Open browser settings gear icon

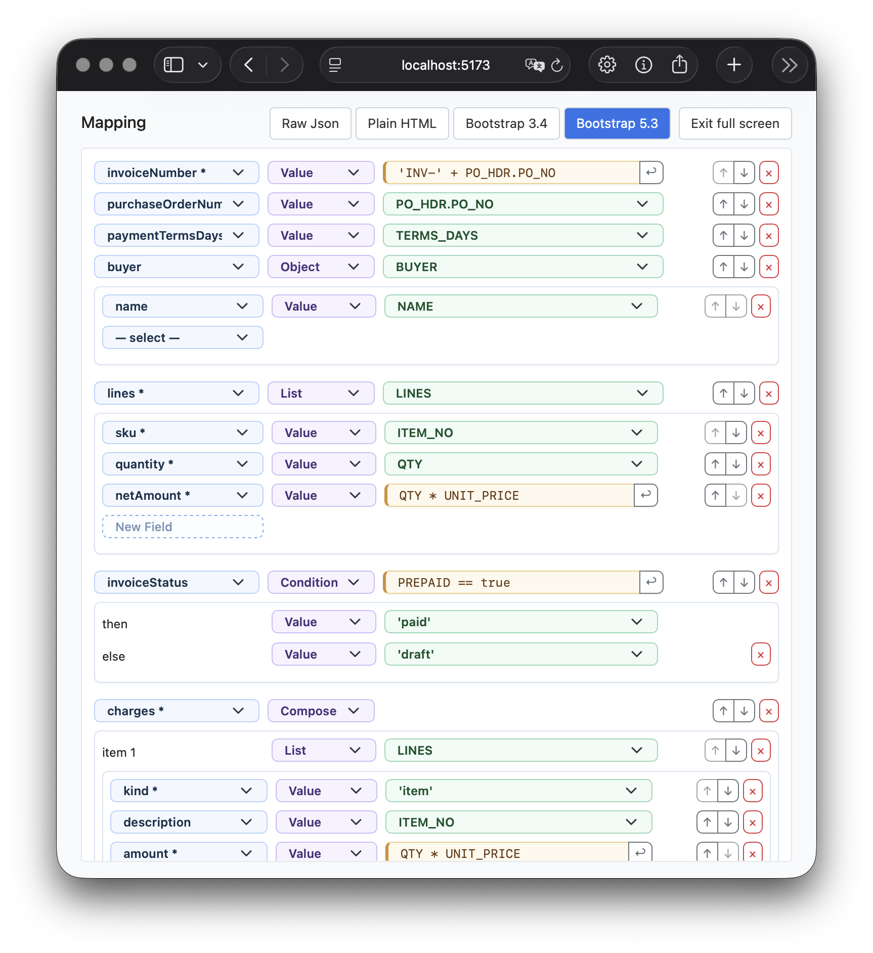tap(607, 65)
